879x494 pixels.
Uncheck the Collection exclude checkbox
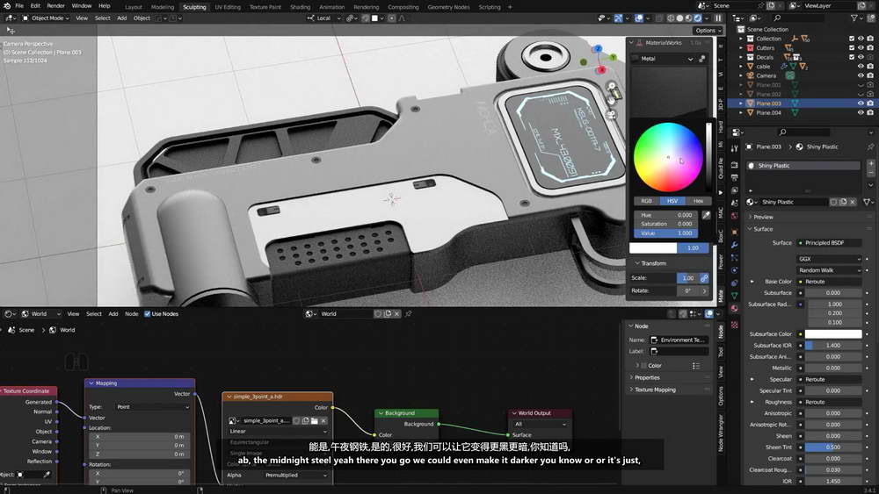click(852, 39)
